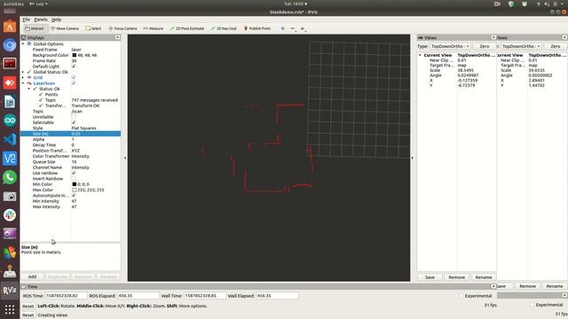The height and width of the screenshot is (319, 568).
Task: Open Visual Studio Code from the dock
Action: 10,139
